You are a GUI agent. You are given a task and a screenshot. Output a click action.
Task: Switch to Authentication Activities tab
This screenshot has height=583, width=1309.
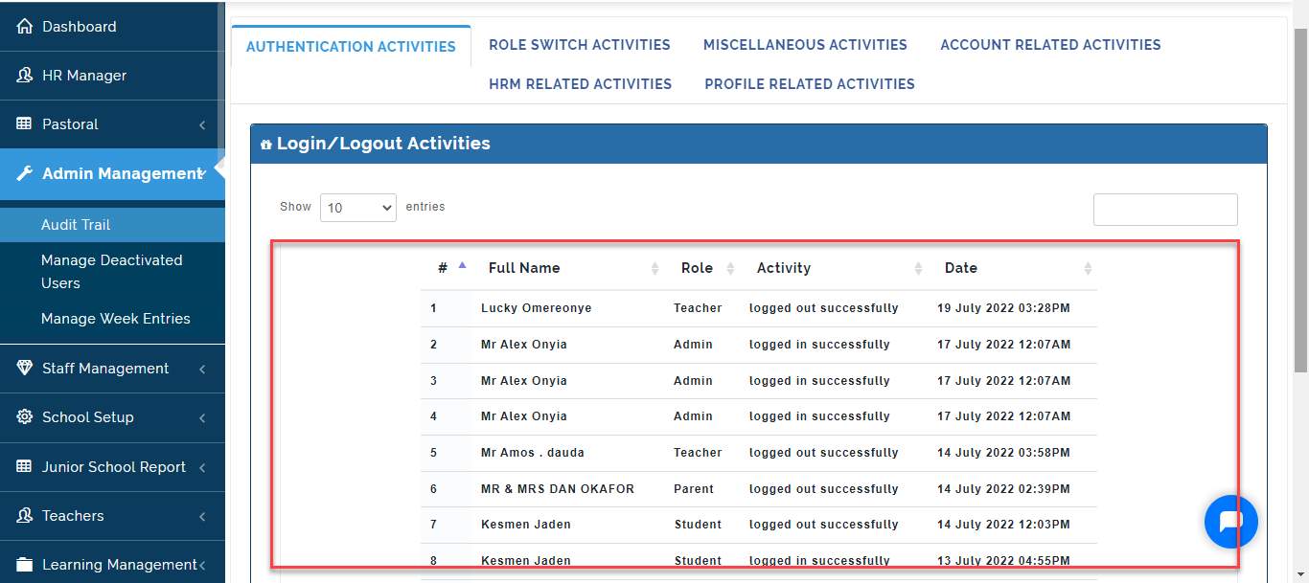[x=351, y=46]
